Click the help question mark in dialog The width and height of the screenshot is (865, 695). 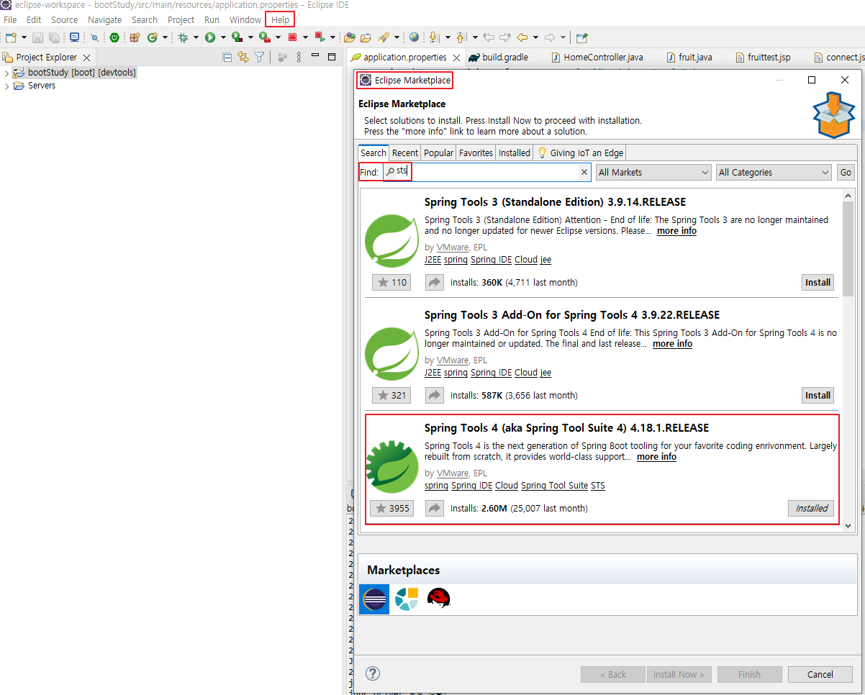pyautogui.click(x=372, y=674)
